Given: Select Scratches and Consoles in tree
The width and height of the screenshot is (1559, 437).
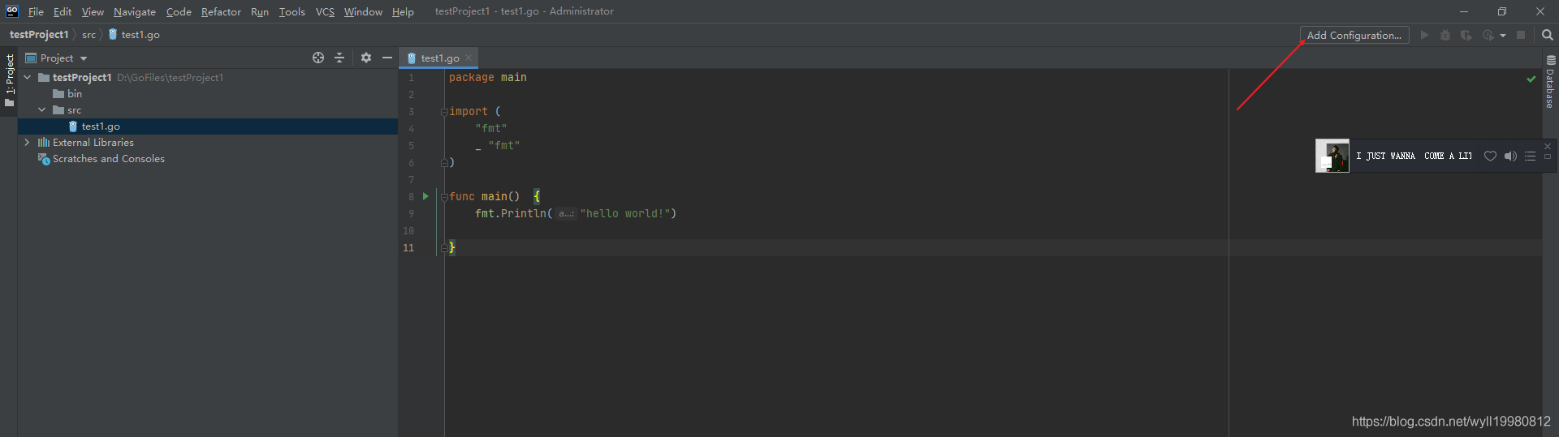Looking at the screenshot, I should (108, 159).
